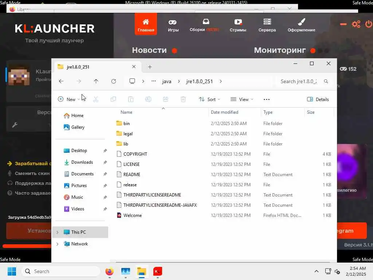Add a new Explorer tab

click(x=150, y=67)
